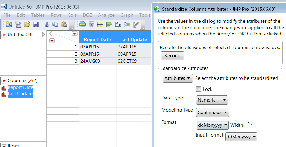The height and width of the screenshot is (147, 286).
Task: Open the Rows menu
Action: tap(56, 15)
